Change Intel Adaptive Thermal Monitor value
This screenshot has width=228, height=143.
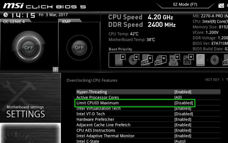[x=183, y=136]
